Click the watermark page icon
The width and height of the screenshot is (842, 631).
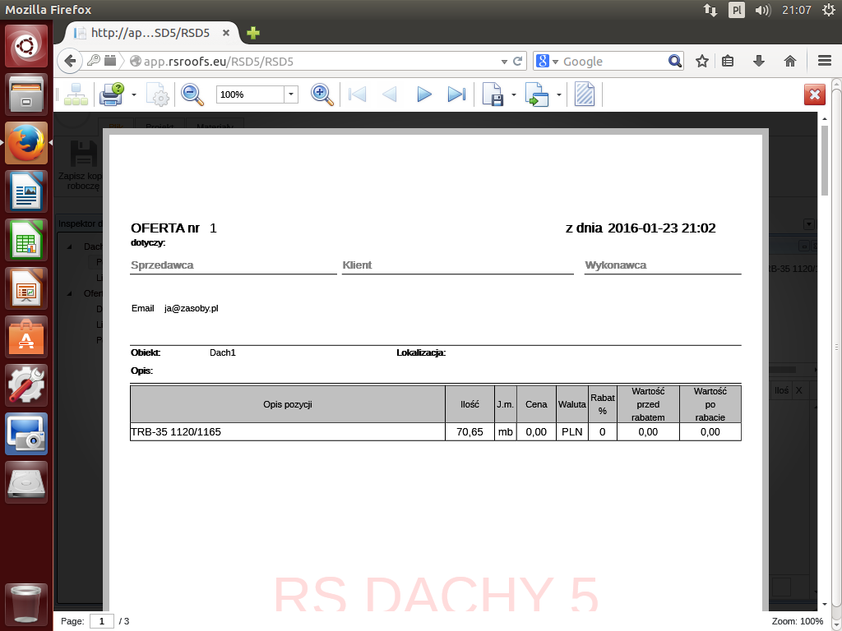click(585, 94)
